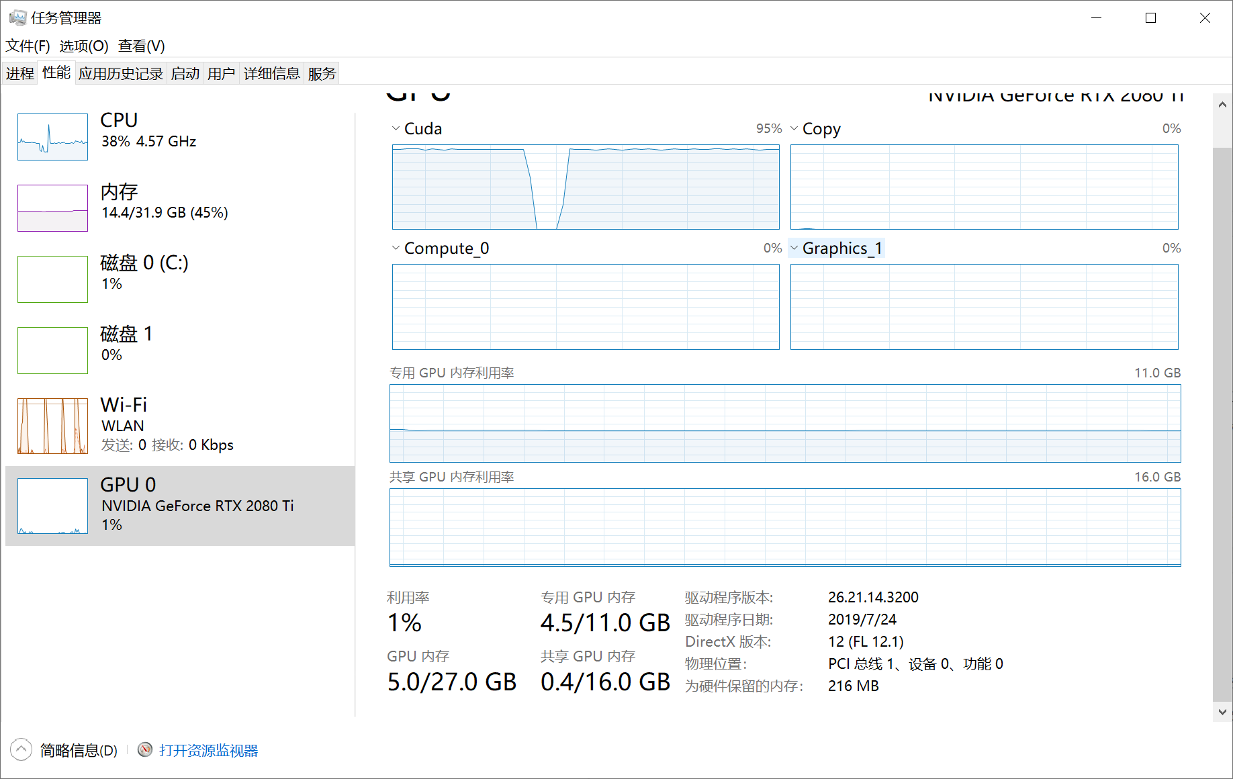Open the Cuda engine dropdown
The width and height of the screenshot is (1233, 779).
[416, 128]
